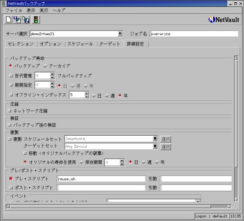Open the ヘルプ menu
This screenshot has width=244, height=221.
(59, 10)
